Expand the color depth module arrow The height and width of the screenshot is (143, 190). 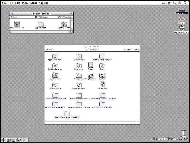[x=11, y=140]
